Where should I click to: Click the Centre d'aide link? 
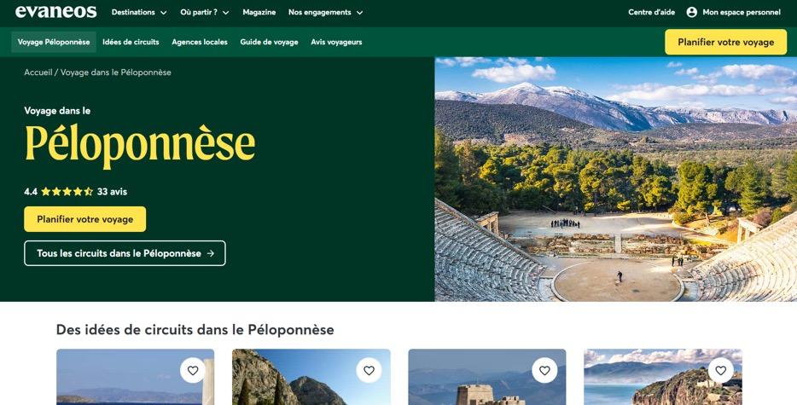tap(652, 12)
